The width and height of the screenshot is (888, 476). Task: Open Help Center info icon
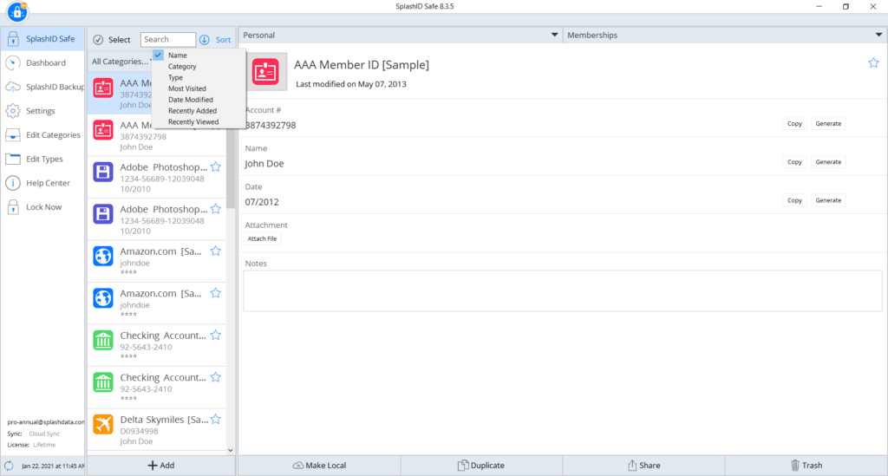(13, 183)
